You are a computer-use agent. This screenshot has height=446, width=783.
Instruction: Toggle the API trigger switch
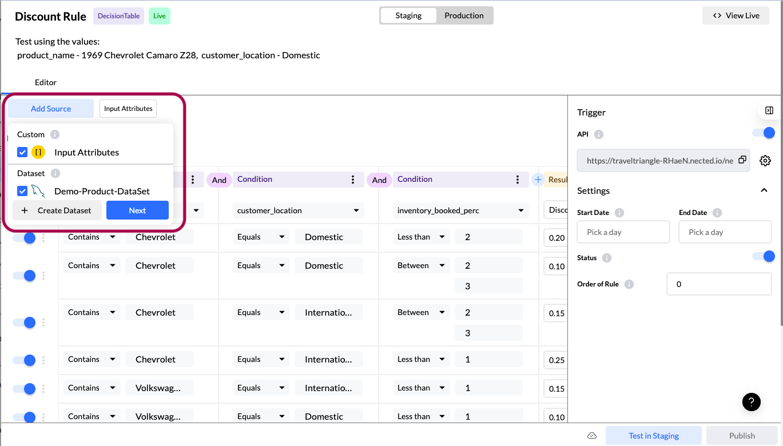764,133
